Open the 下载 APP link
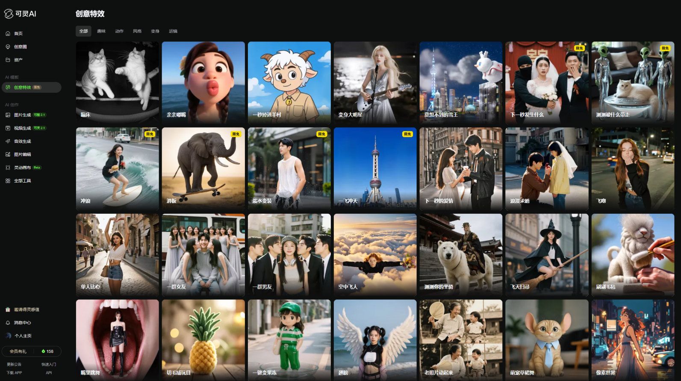 click(14, 373)
